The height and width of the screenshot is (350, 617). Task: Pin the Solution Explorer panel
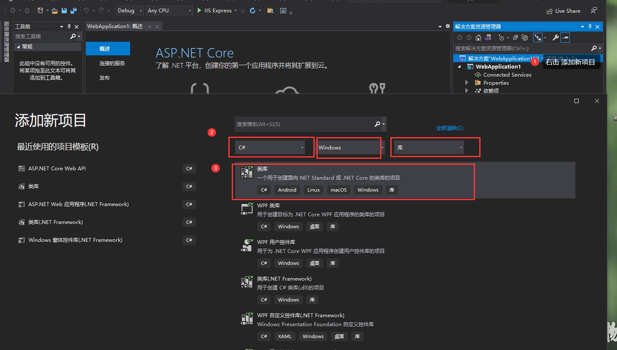tap(590, 26)
